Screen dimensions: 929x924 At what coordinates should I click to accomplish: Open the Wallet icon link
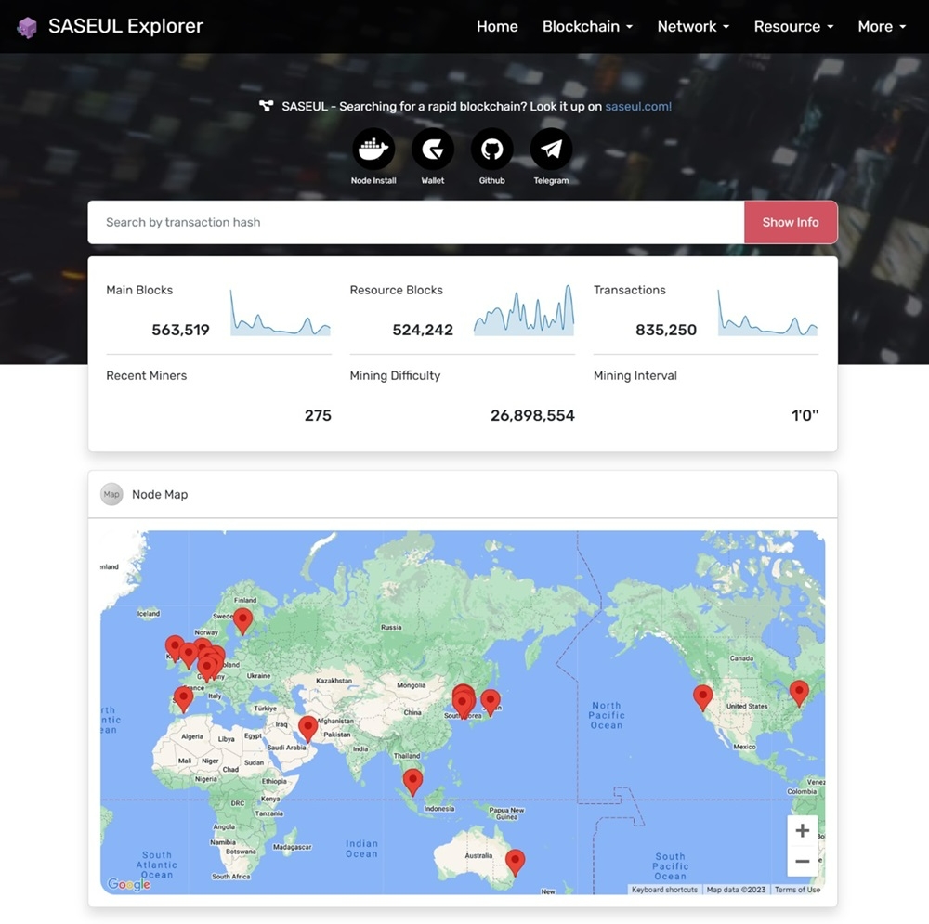pos(433,150)
